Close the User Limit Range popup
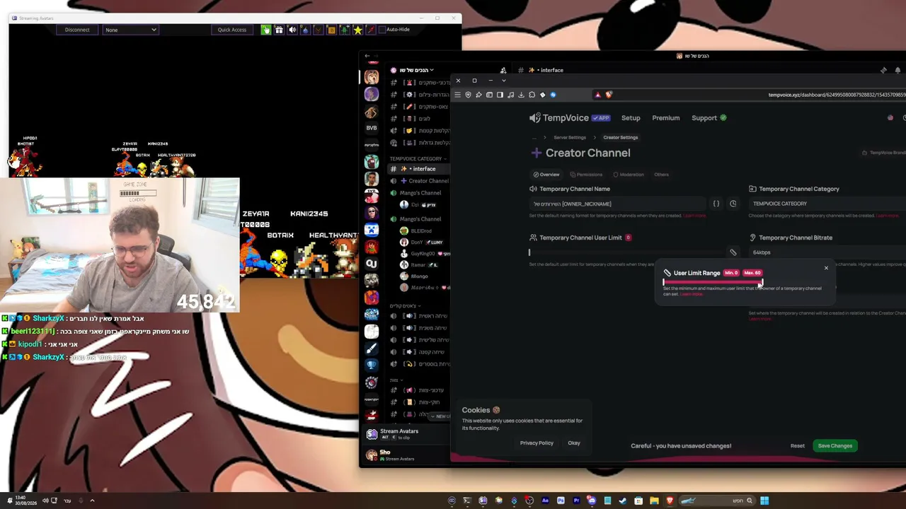Screen dimensions: 906x509 click(826, 268)
